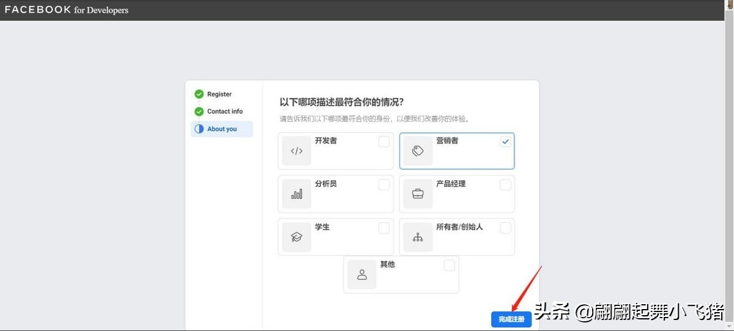Tick the 开发者 checkbox
Screen dimensions: 734x331
pos(384,142)
